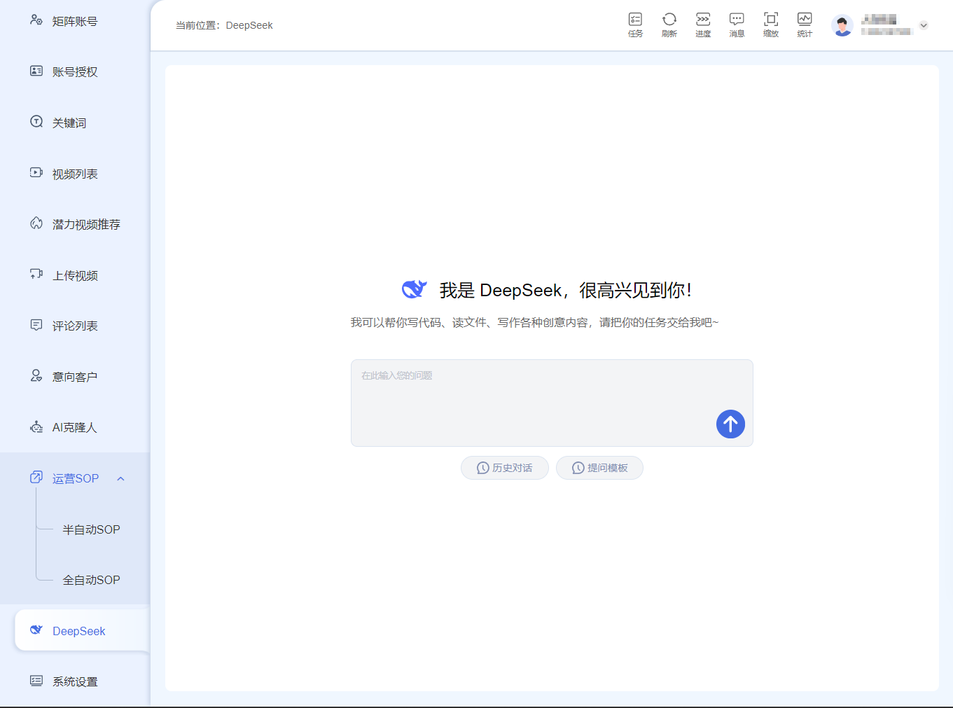Click the 潜力视频推荐 flame icon
The height and width of the screenshot is (708, 953).
pos(36,223)
